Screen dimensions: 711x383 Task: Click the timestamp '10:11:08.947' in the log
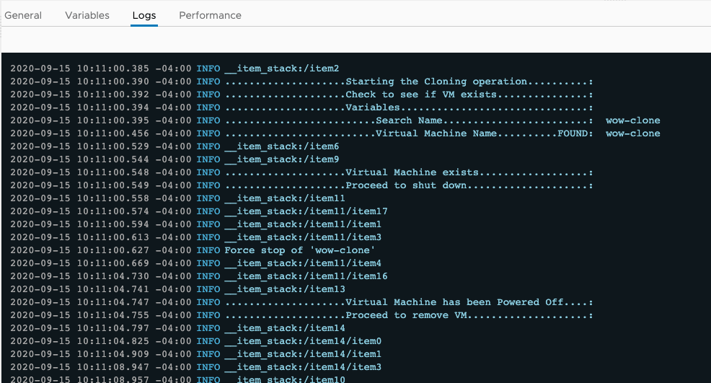(113, 367)
